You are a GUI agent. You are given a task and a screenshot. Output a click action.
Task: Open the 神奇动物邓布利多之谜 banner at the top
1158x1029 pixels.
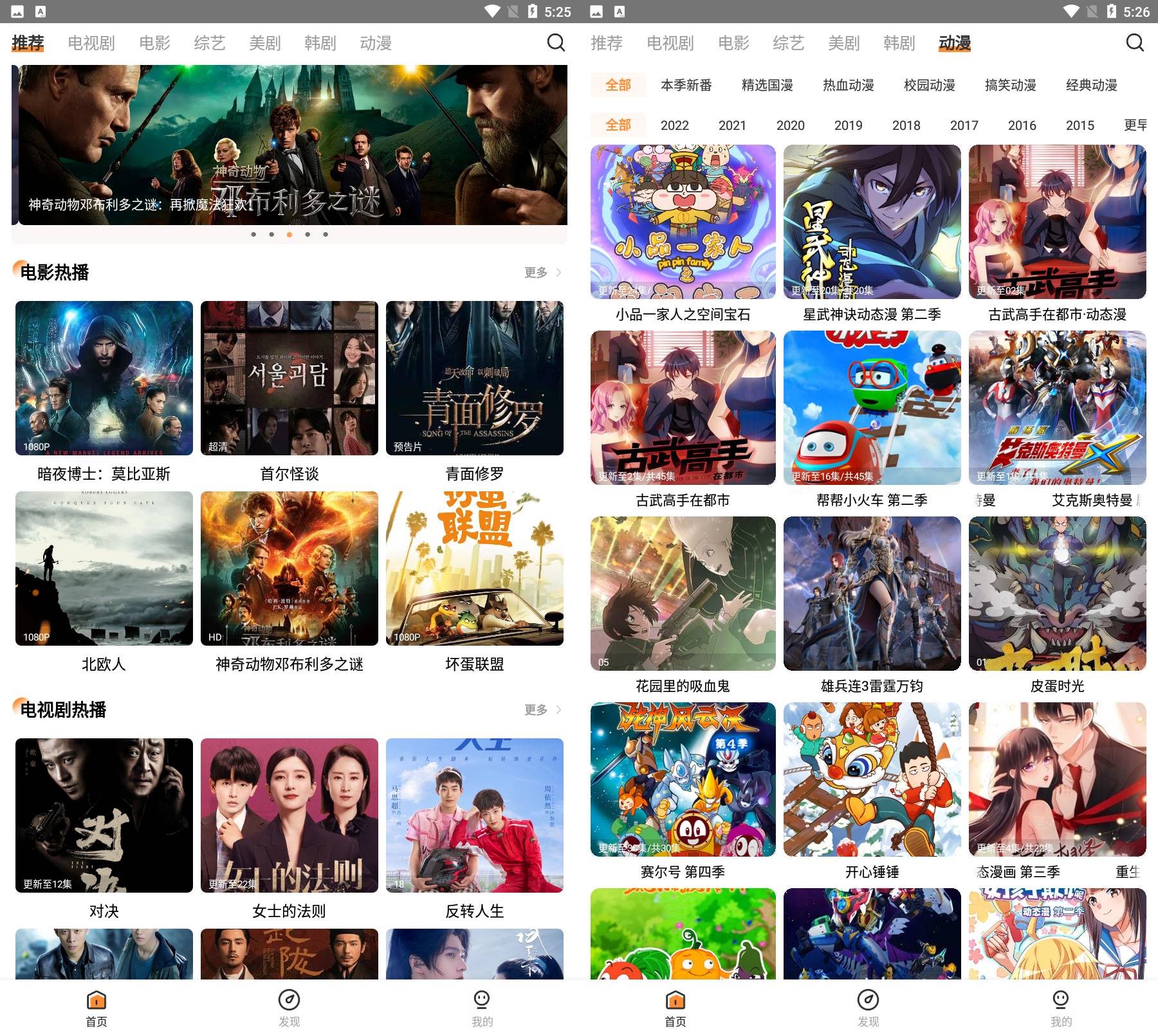click(289, 145)
